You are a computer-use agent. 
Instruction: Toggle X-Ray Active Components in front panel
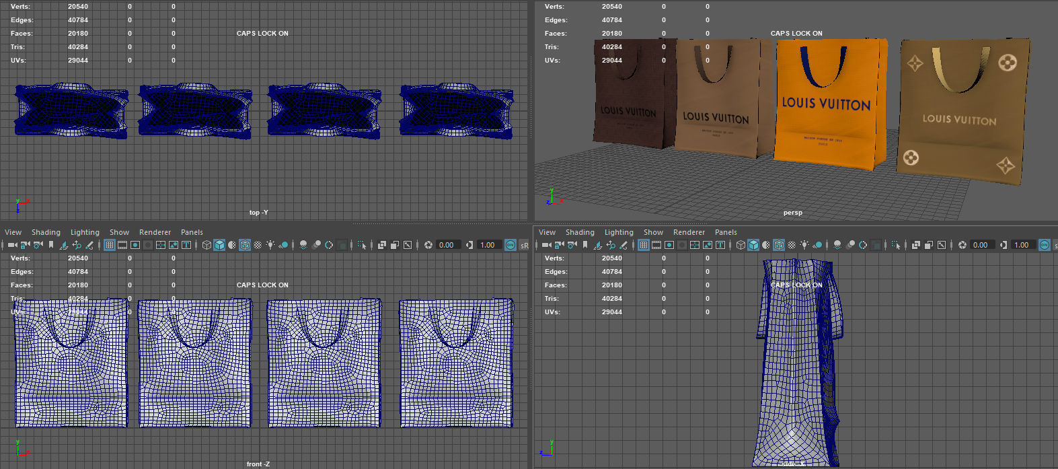[x=395, y=245]
